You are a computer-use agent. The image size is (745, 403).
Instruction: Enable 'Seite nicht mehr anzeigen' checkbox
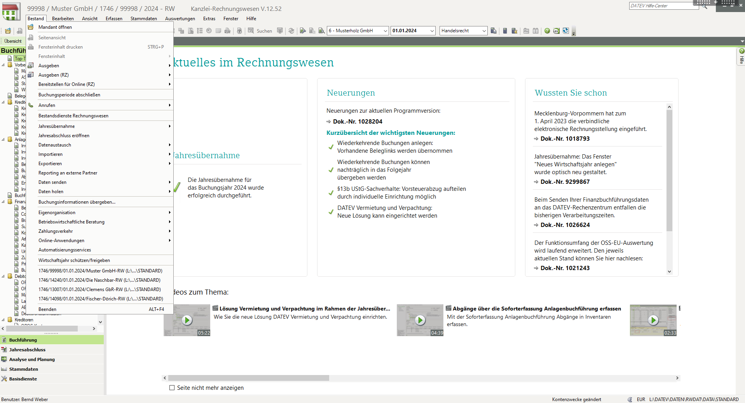tap(172, 388)
